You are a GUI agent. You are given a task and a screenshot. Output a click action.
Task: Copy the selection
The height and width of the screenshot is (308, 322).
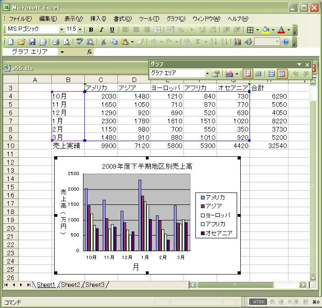click(114, 42)
